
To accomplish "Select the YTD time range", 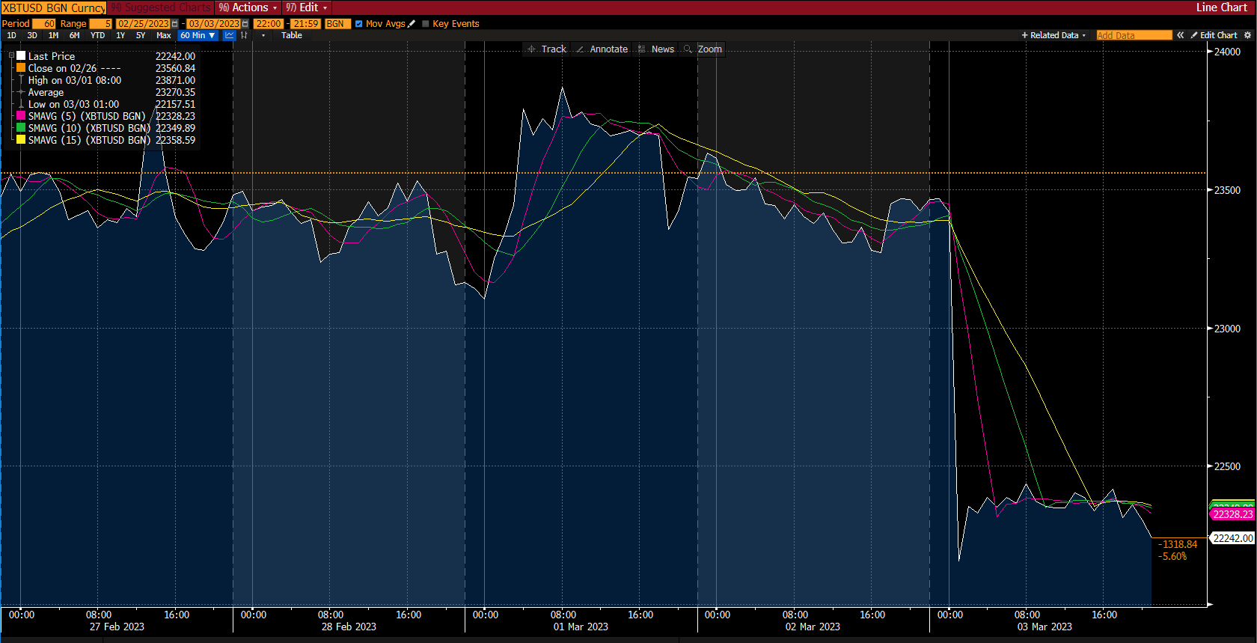I will (97, 35).
